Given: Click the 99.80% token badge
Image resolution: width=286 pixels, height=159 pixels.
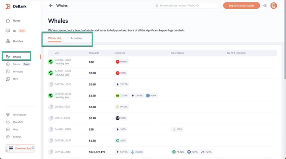Looking at the screenshot, I should coord(122,62).
